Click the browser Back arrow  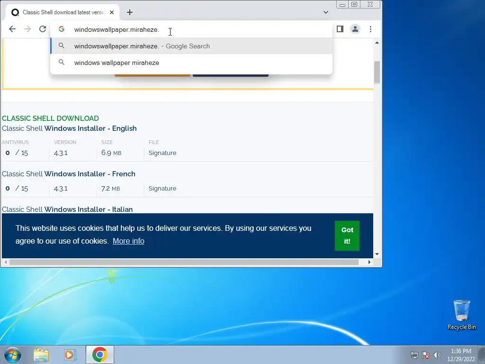coord(12,29)
